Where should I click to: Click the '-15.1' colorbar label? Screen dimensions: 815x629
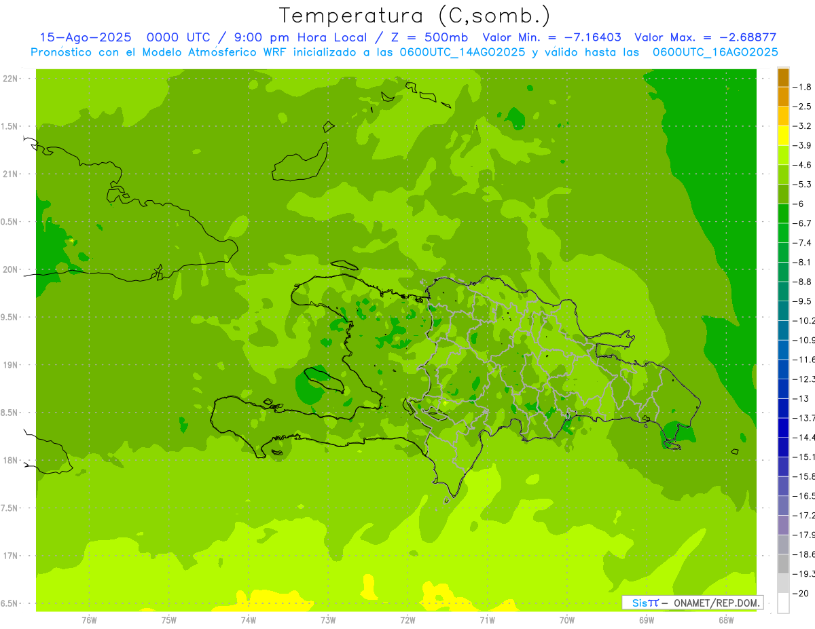tap(805, 457)
